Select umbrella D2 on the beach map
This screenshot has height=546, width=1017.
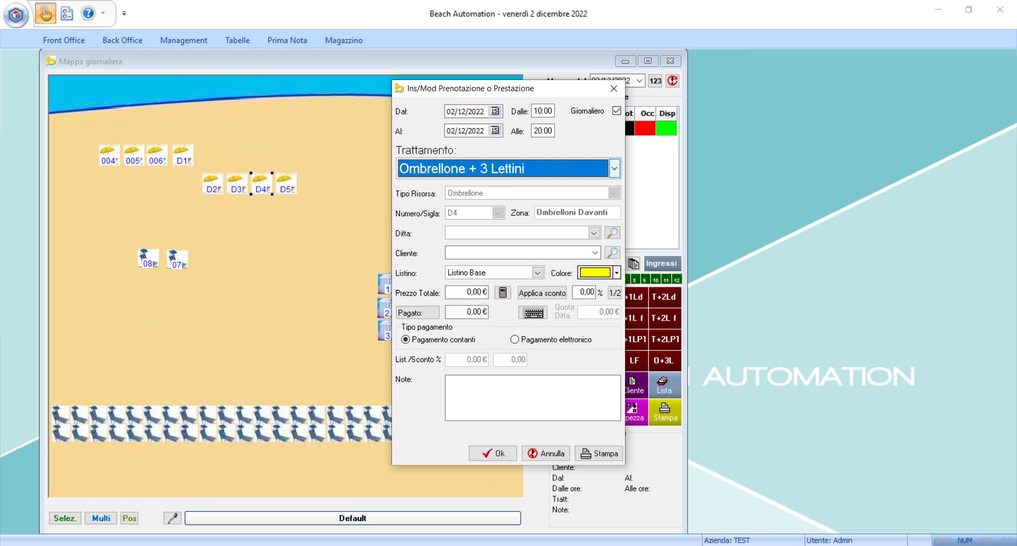(212, 184)
